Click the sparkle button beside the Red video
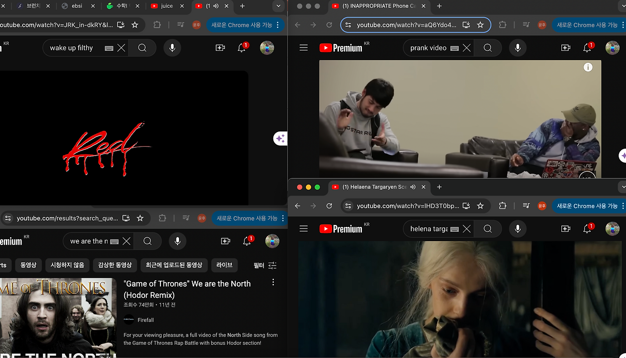The image size is (626, 358). click(x=280, y=138)
